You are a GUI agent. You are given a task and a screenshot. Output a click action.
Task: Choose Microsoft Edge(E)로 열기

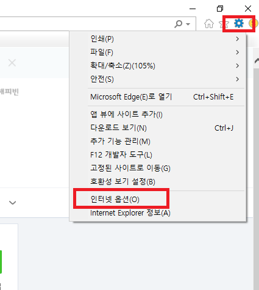click(x=158, y=97)
